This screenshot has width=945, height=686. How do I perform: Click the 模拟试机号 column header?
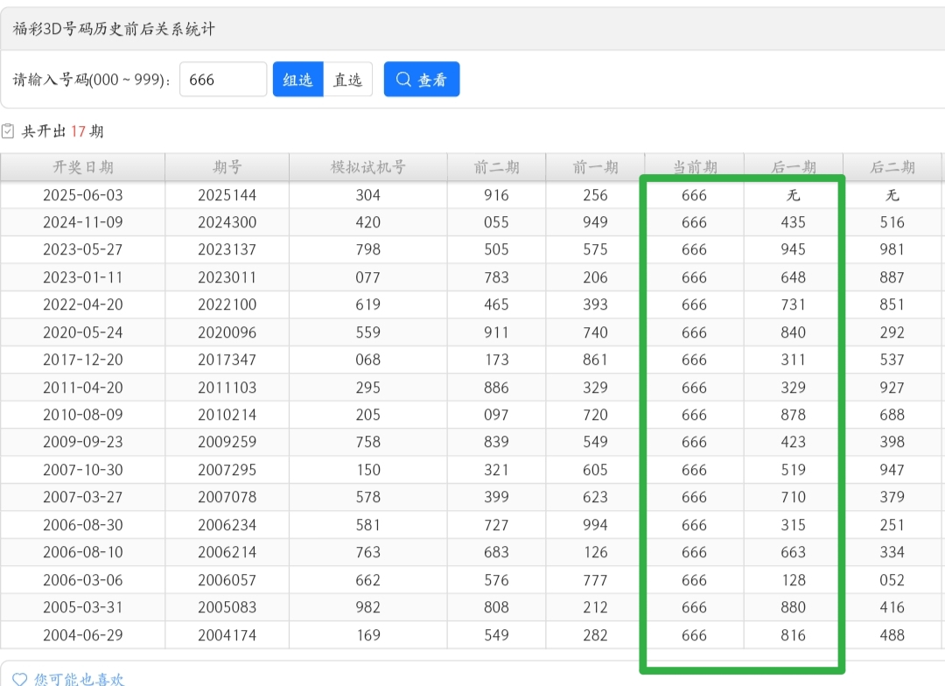pyautogui.click(x=368, y=167)
